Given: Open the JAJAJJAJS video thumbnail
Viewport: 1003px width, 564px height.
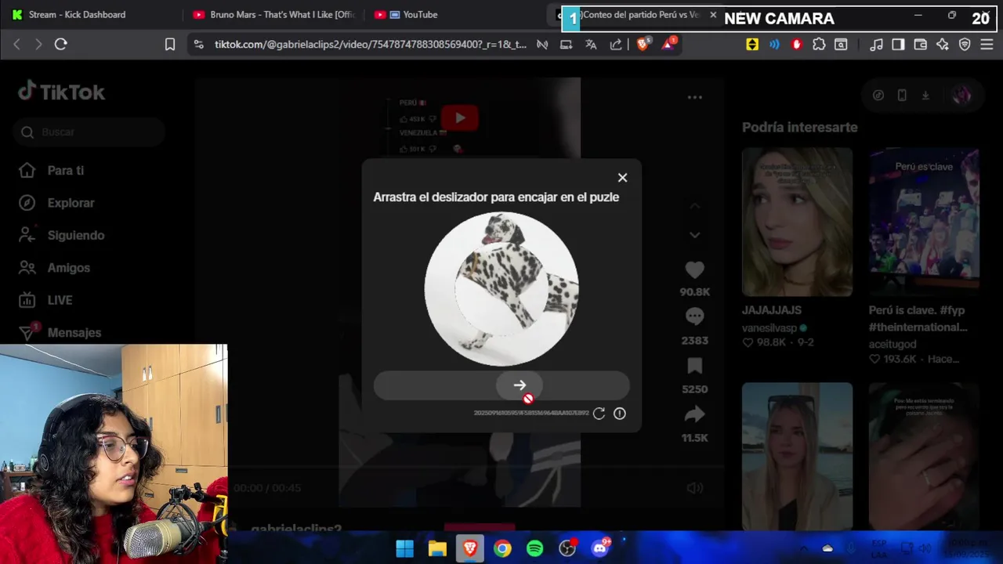Looking at the screenshot, I should click(797, 222).
